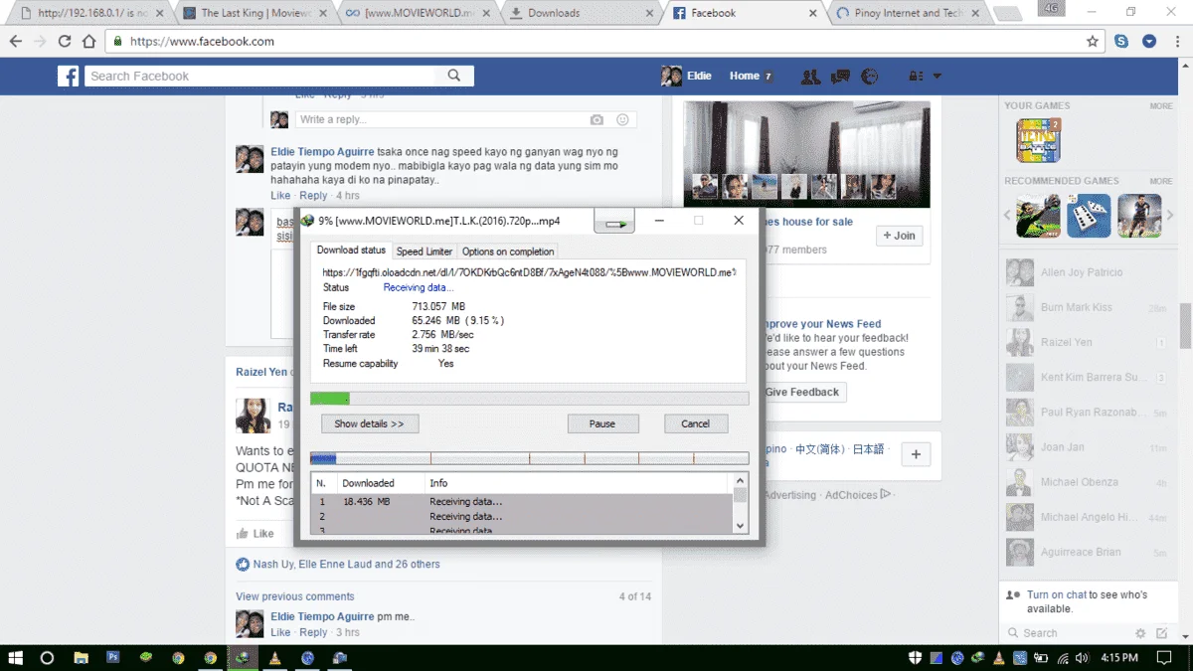The width and height of the screenshot is (1193, 671).
Task: Click the volume icon in system tray
Action: tap(1082, 658)
